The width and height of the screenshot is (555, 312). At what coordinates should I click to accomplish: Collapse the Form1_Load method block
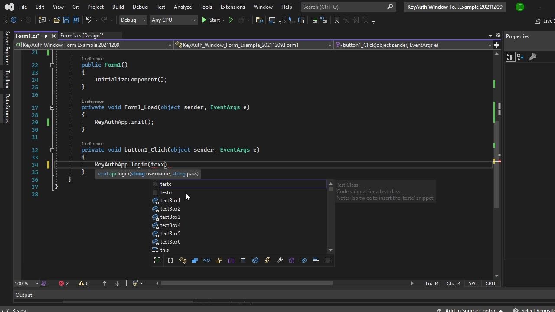coord(52,107)
